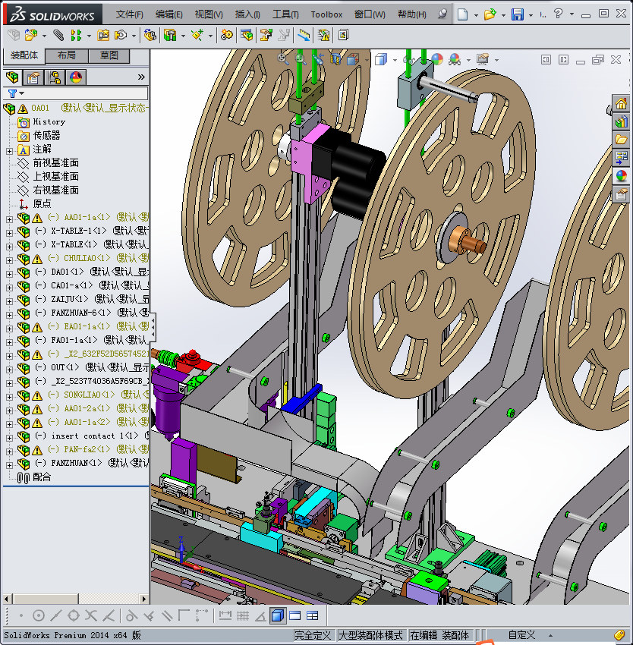Open the 工具(T) menu
633x645 pixels.
click(x=285, y=14)
